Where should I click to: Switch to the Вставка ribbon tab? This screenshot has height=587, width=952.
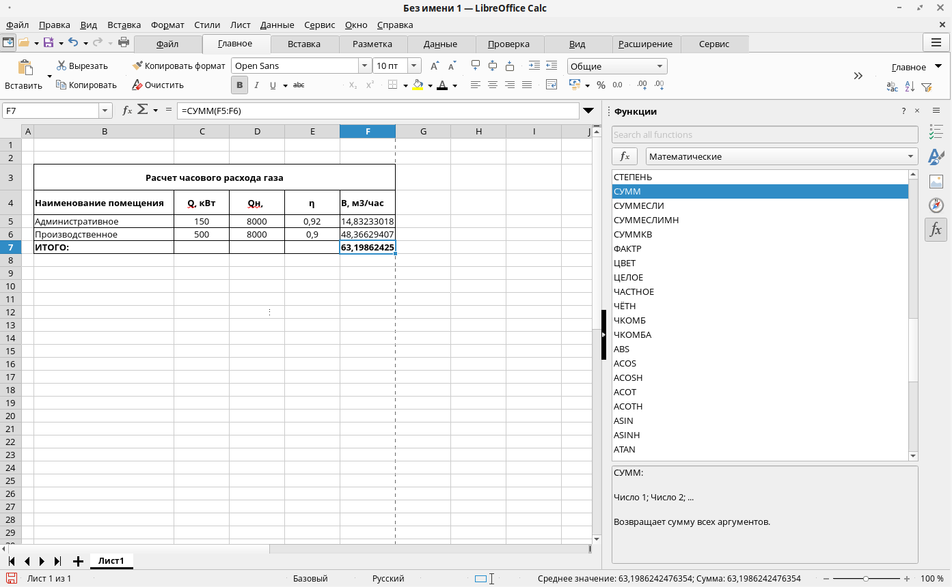[x=304, y=44]
